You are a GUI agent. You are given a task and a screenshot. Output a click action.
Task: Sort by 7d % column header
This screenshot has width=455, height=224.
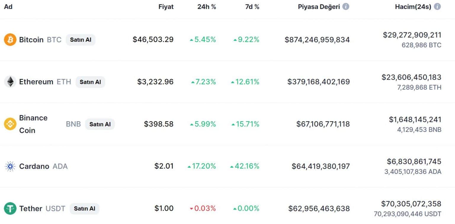coord(252,7)
